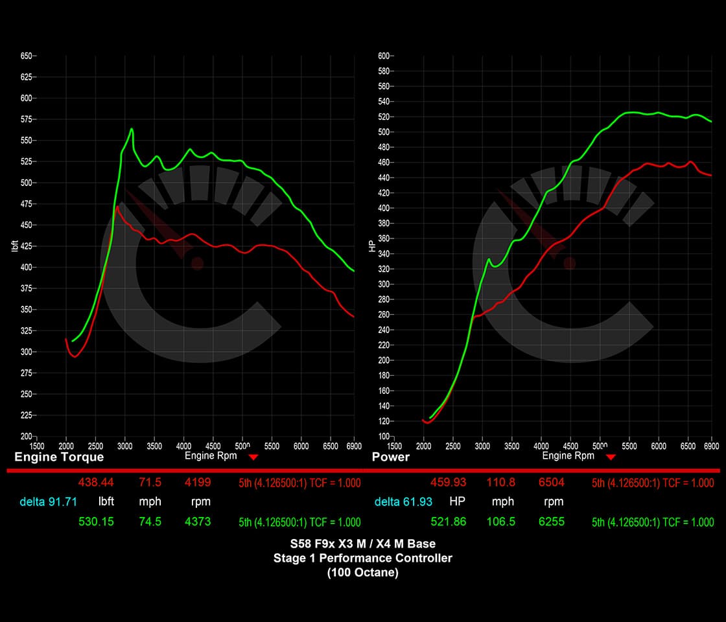This screenshot has height=622, width=726.
Task: Toggle the green 521.86 HP readout row
Action: (x=449, y=522)
